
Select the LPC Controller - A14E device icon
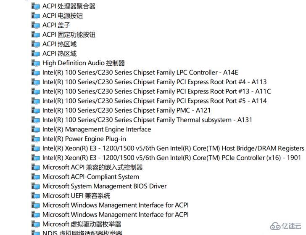[x=36, y=72]
